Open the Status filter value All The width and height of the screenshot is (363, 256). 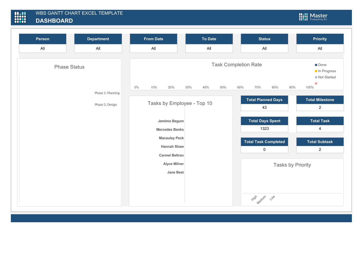(x=264, y=48)
